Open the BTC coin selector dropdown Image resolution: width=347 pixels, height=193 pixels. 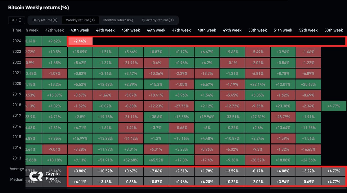pos(16,20)
